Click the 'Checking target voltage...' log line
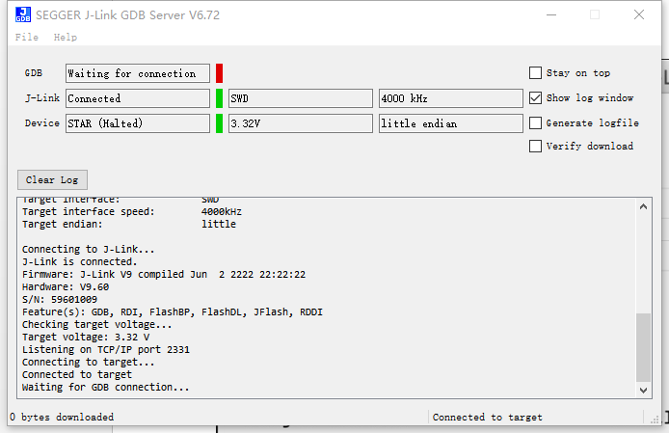 pyautogui.click(x=96, y=325)
